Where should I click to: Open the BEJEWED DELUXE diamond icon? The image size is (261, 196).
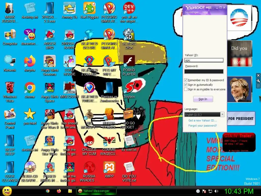point(89,39)
